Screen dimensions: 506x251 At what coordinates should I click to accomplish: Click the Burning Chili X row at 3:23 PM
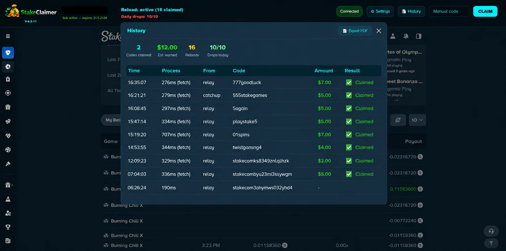263,245
